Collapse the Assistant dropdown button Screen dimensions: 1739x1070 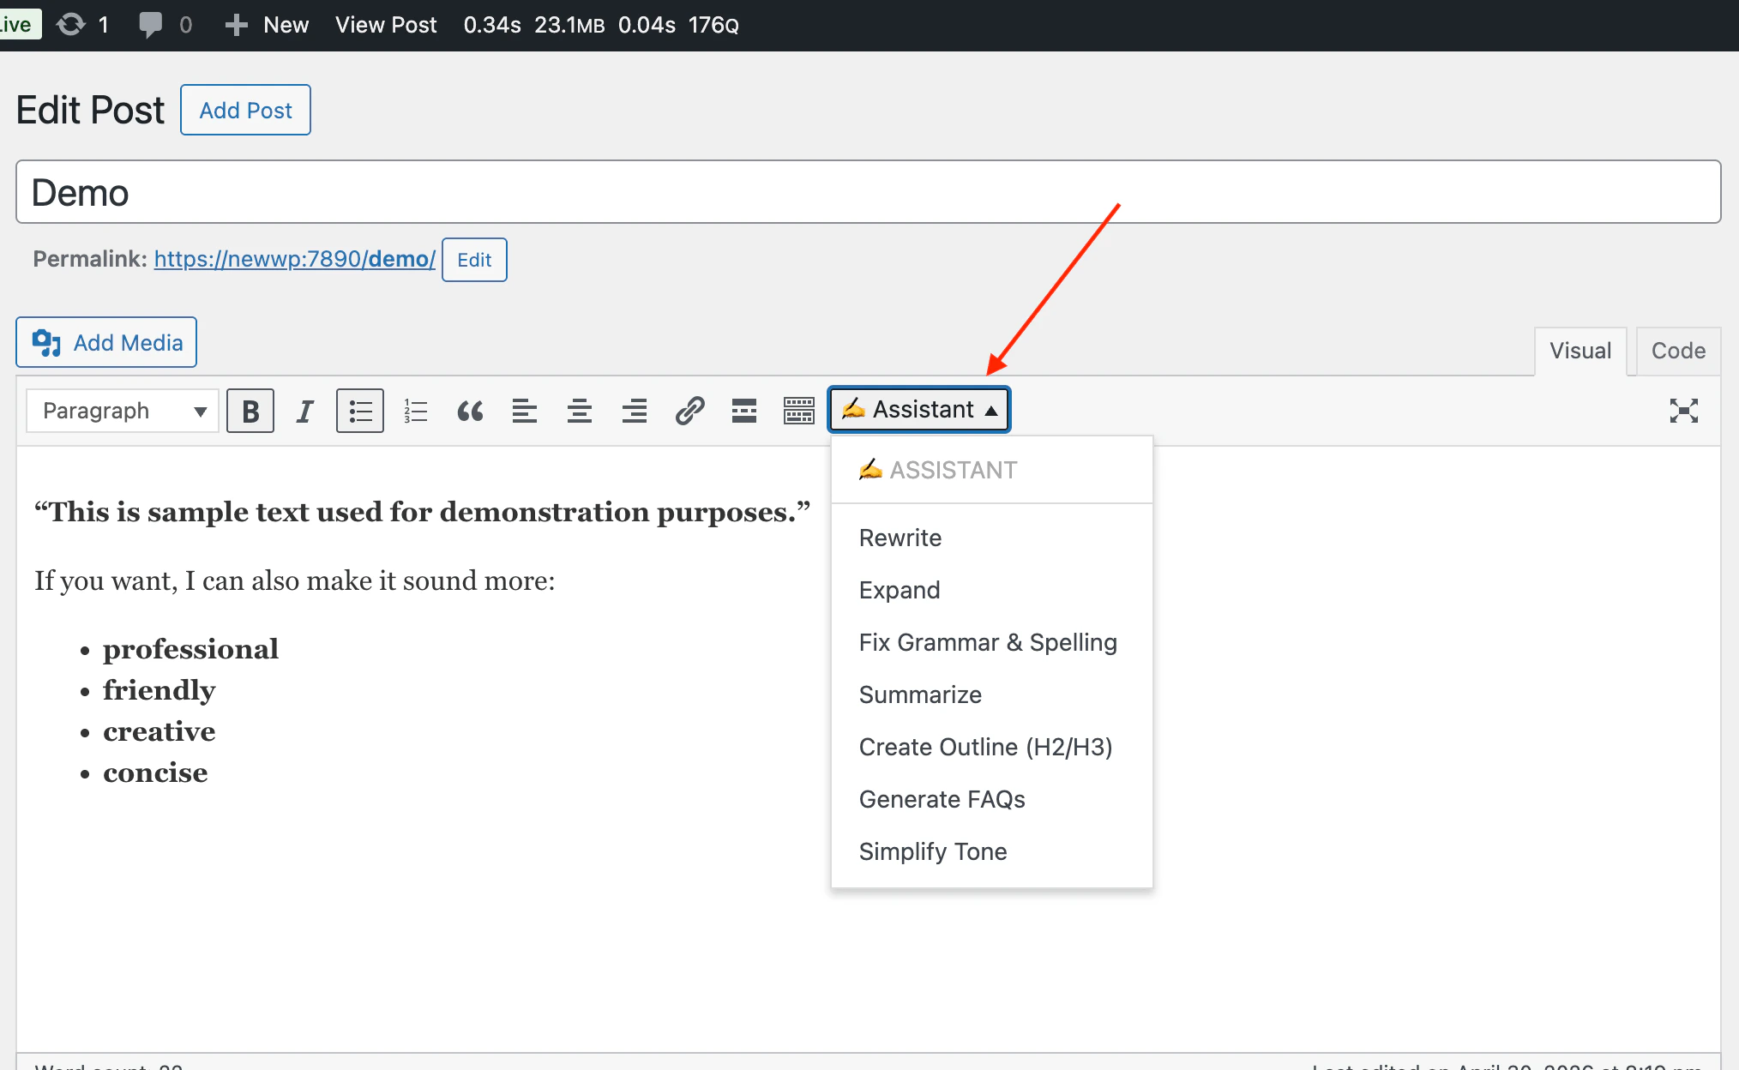(x=919, y=410)
